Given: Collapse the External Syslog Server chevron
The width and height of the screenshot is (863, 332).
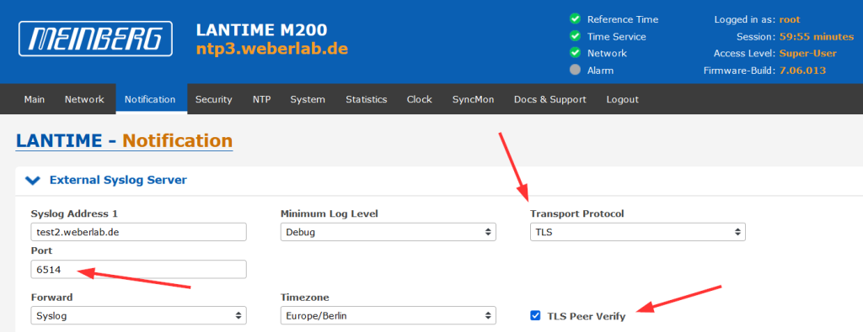Looking at the screenshot, I should [33, 180].
